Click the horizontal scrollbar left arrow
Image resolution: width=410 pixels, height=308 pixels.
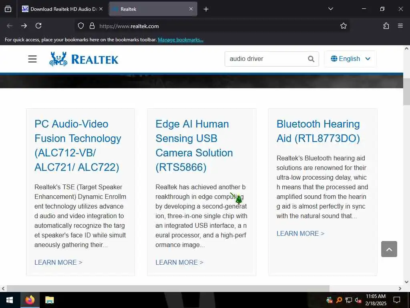(3, 288)
